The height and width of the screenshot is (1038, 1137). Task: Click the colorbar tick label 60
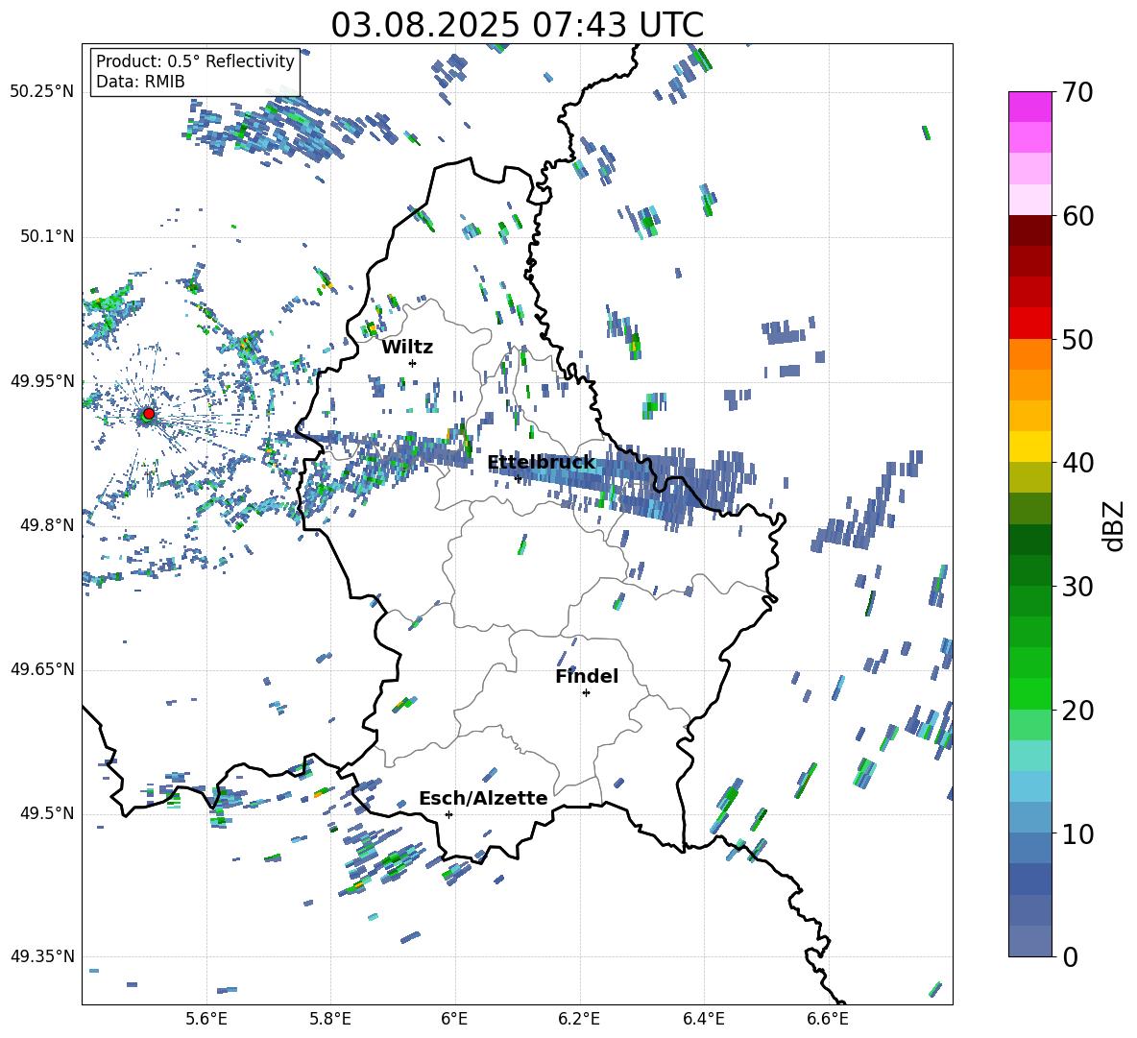pyautogui.click(x=1077, y=216)
